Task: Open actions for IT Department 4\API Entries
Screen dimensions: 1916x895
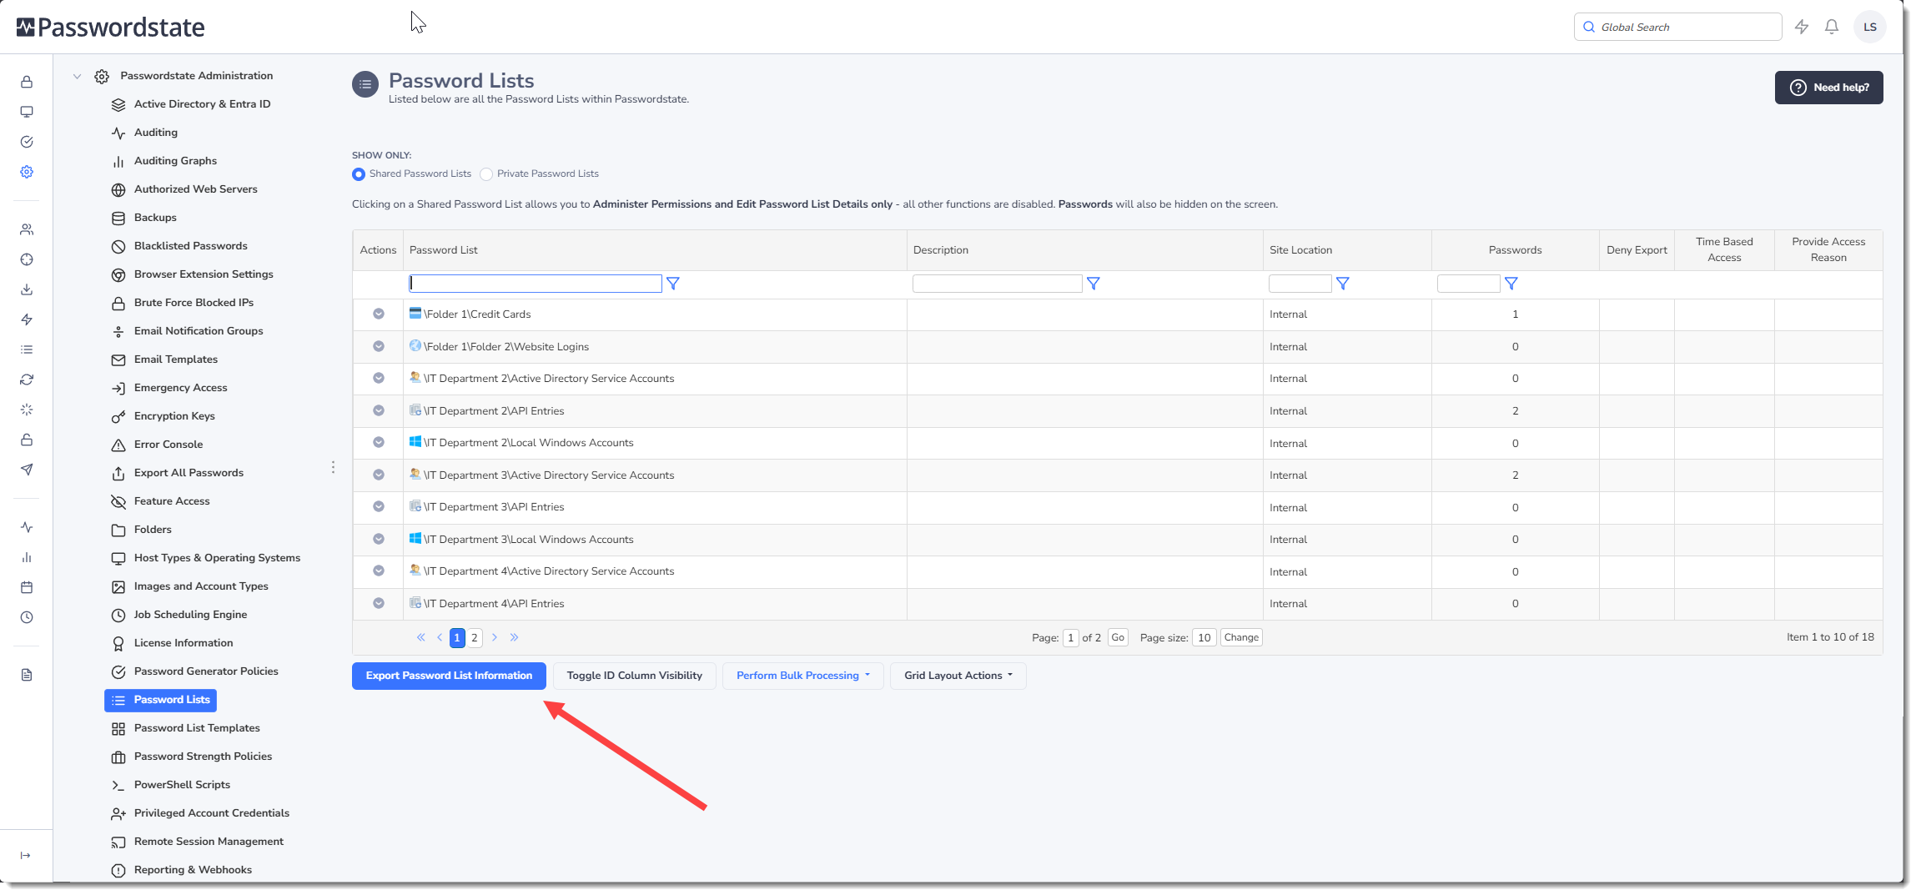Action: click(x=379, y=603)
